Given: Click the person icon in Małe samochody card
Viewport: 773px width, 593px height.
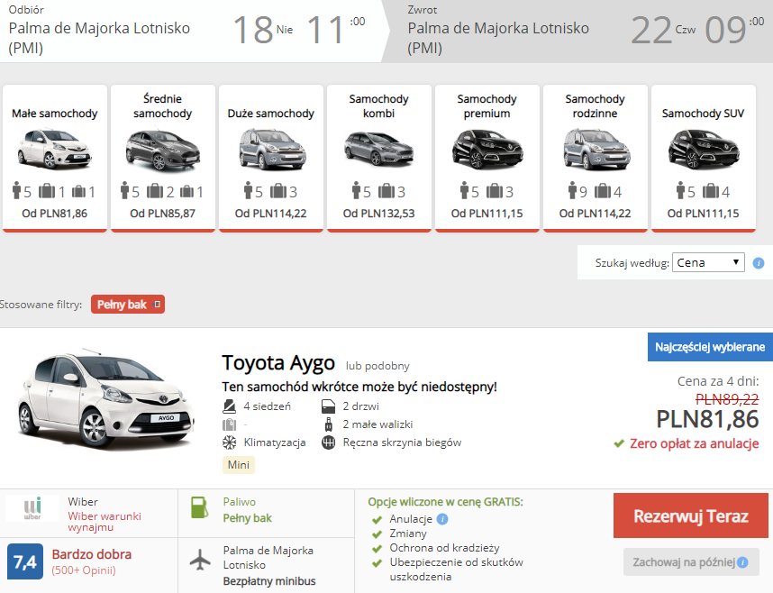Looking at the screenshot, I should tap(17, 190).
